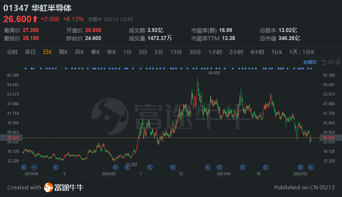Screen dimensions: 342x197
Task: Switch to the 4小时 interval
Action: (x=257, y=52)
